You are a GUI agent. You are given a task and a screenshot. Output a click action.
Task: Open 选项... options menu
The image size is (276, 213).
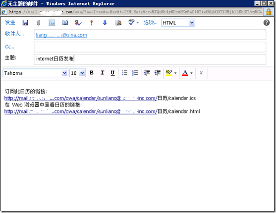150,22
